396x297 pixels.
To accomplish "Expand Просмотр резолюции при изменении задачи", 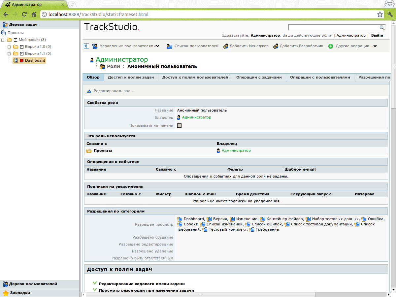I will (x=95, y=290).
